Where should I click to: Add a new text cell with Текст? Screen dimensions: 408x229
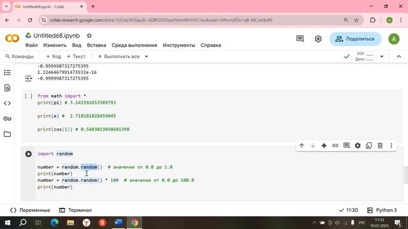pyautogui.click(x=76, y=57)
